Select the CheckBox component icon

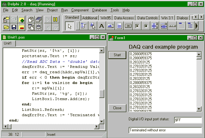tap(137, 26)
